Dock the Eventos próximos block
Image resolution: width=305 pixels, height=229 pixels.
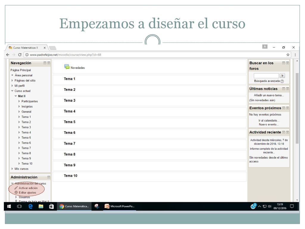coord(287,108)
